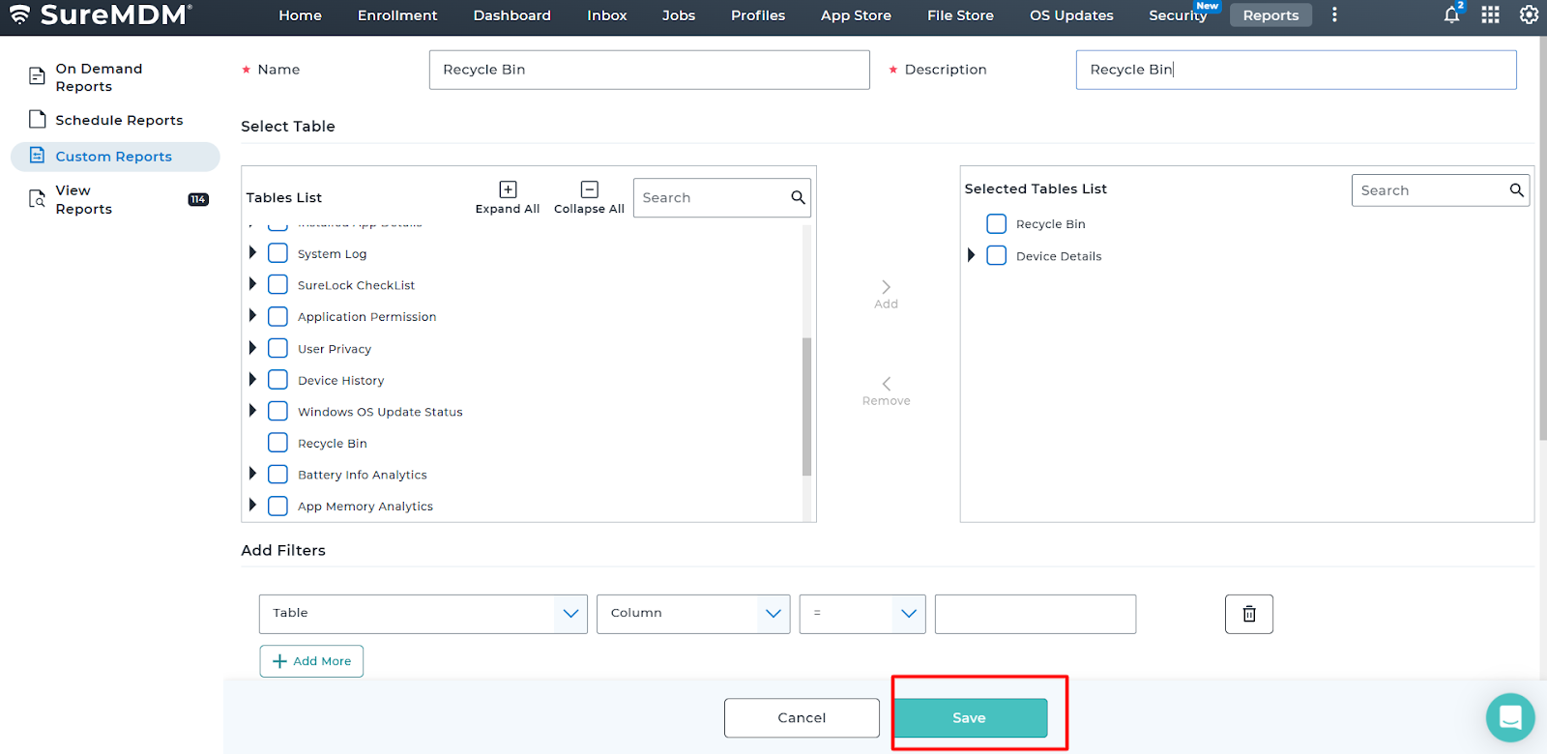Open the apps grid icon

coord(1490,15)
